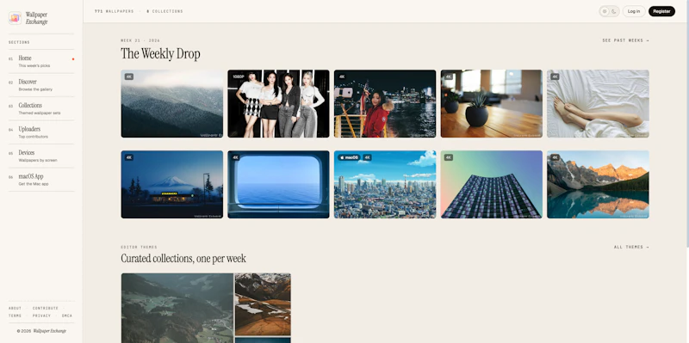Click the Log in button

click(634, 11)
